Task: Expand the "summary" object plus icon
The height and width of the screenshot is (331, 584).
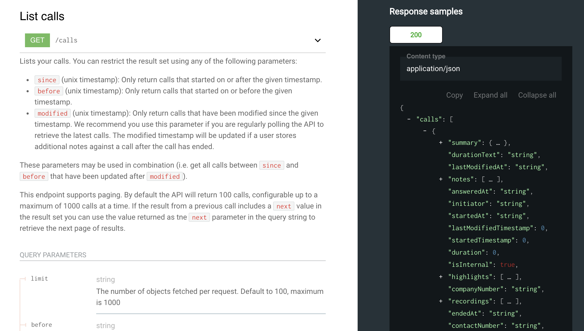Action: [441, 143]
